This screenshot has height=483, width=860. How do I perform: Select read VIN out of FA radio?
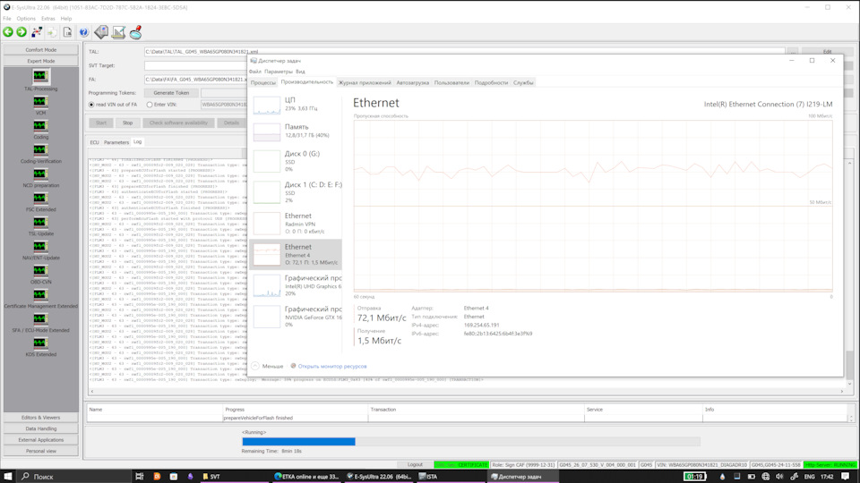91,105
